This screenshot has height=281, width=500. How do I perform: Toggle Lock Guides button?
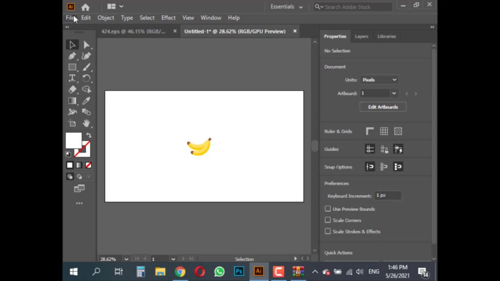click(x=384, y=149)
